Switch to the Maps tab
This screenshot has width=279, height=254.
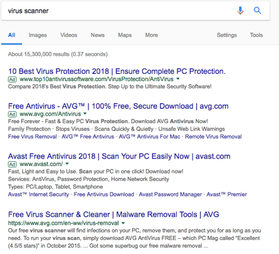pos(125,35)
